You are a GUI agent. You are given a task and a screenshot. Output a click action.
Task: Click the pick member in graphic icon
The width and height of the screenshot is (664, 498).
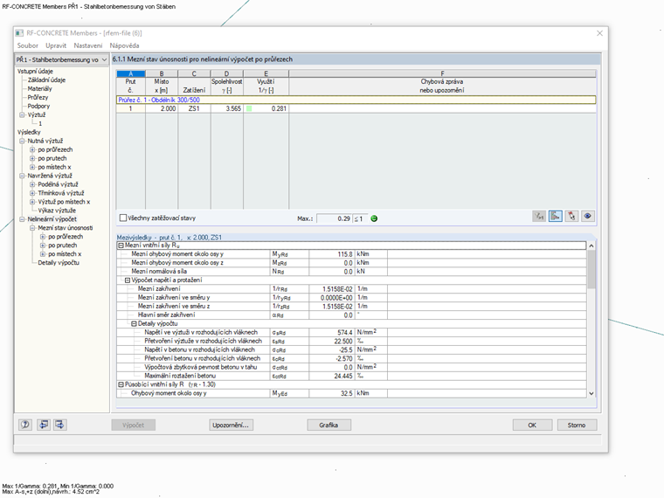pos(571,217)
